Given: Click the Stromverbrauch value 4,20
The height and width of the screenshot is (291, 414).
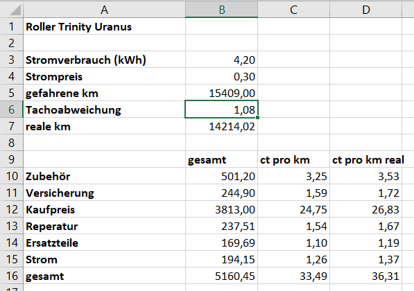Looking at the screenshot, I should point(221,60).
